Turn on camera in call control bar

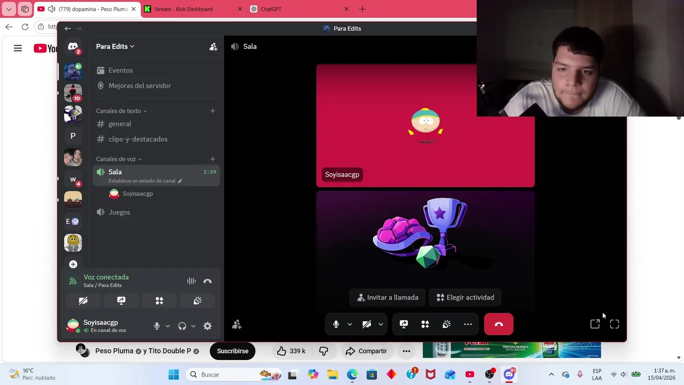point(367,324)
